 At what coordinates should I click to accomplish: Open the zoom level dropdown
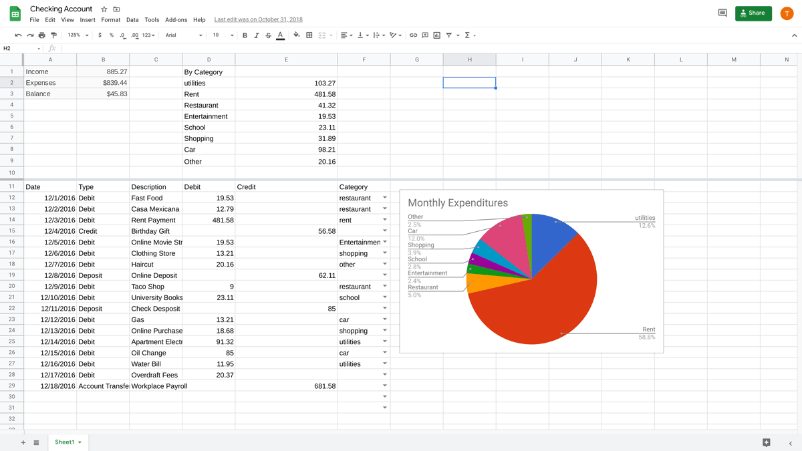click(x=78, y=35)
